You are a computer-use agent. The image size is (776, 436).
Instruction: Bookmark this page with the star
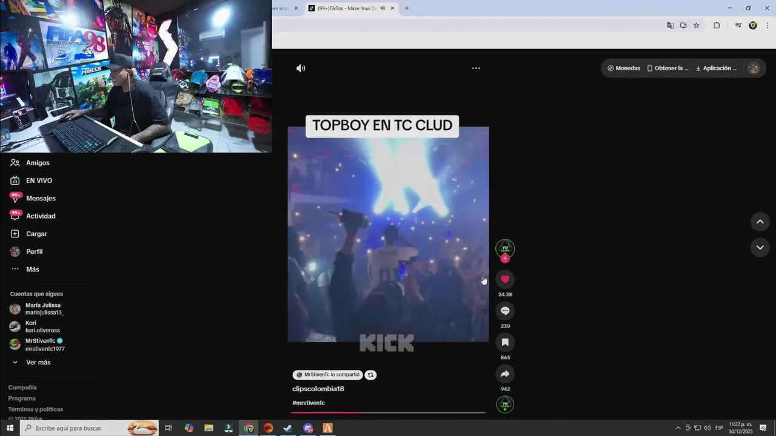(697, 25)
